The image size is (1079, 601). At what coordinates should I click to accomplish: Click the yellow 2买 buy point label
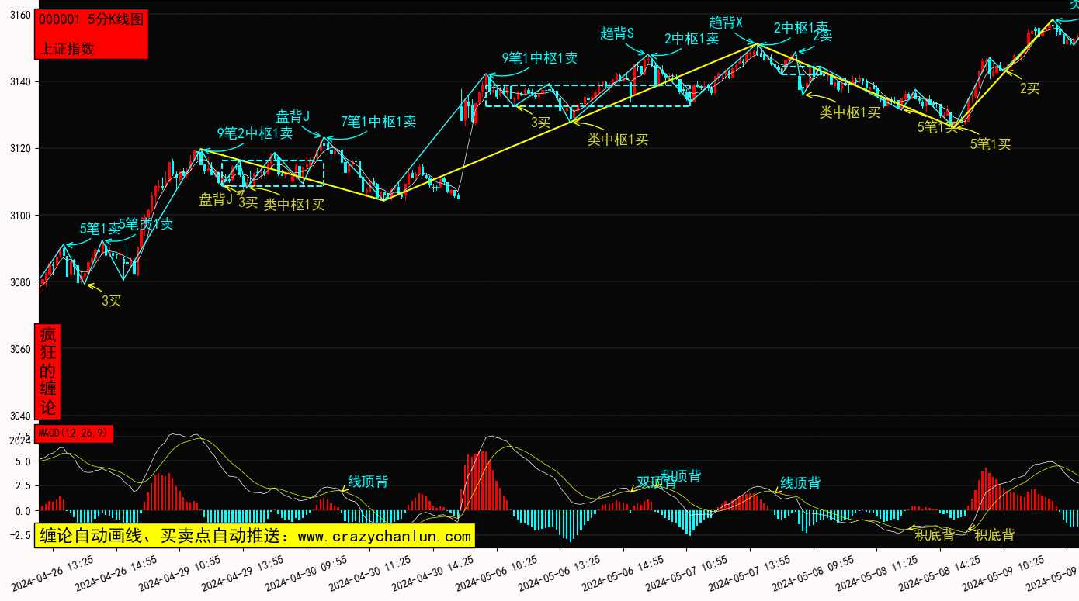tap(1029, 88)
